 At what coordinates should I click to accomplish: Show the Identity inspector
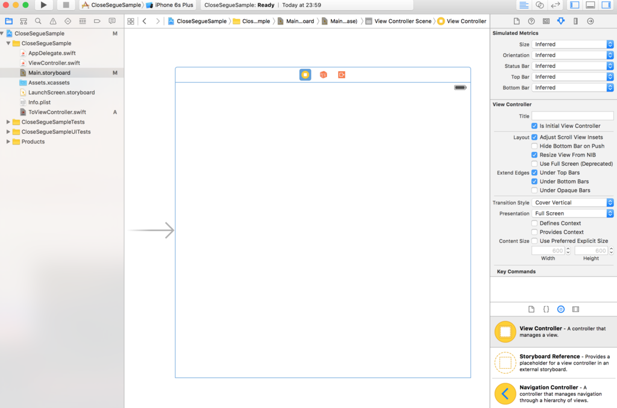546,21
